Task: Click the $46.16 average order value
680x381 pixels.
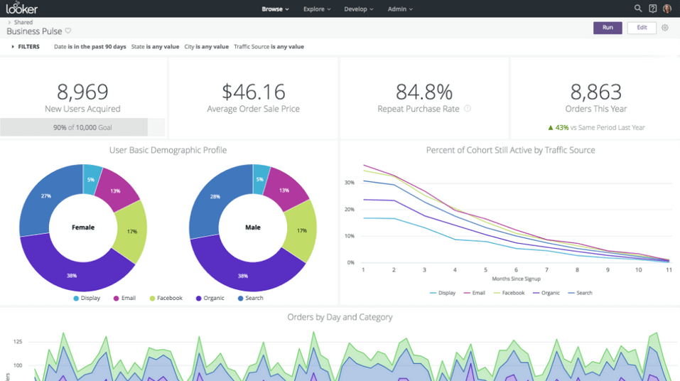Action: 253,92
